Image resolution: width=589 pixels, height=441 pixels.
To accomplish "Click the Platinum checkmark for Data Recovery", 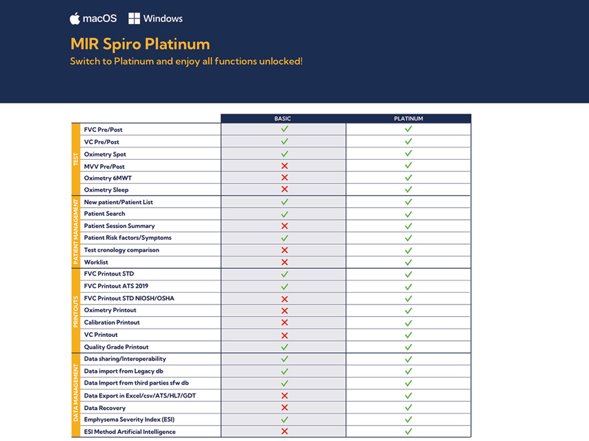I will 408,407.
